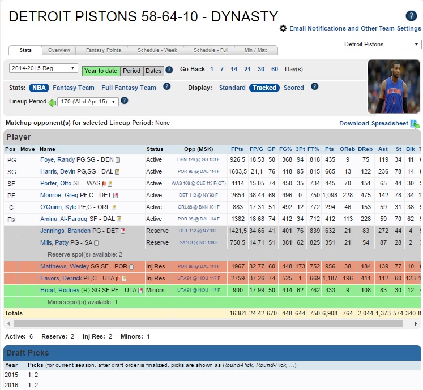The height and width of the screenshot is (390, 423).
Task: Open the help icon at top right
Action: (x=411, y=16)
